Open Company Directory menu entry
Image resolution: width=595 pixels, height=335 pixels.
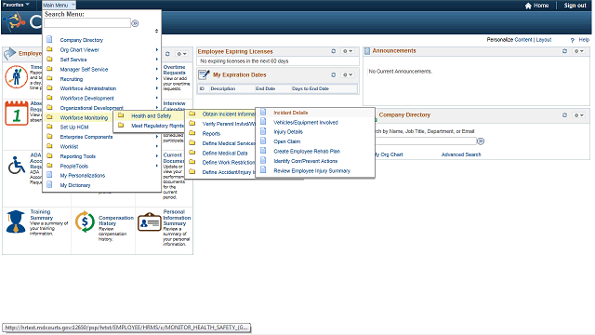[x=81, y=40]
